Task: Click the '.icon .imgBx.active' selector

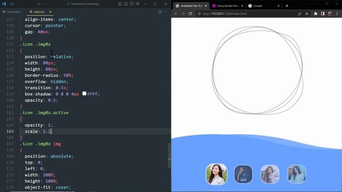Action: pyautogui.click(x=44, y=113)
